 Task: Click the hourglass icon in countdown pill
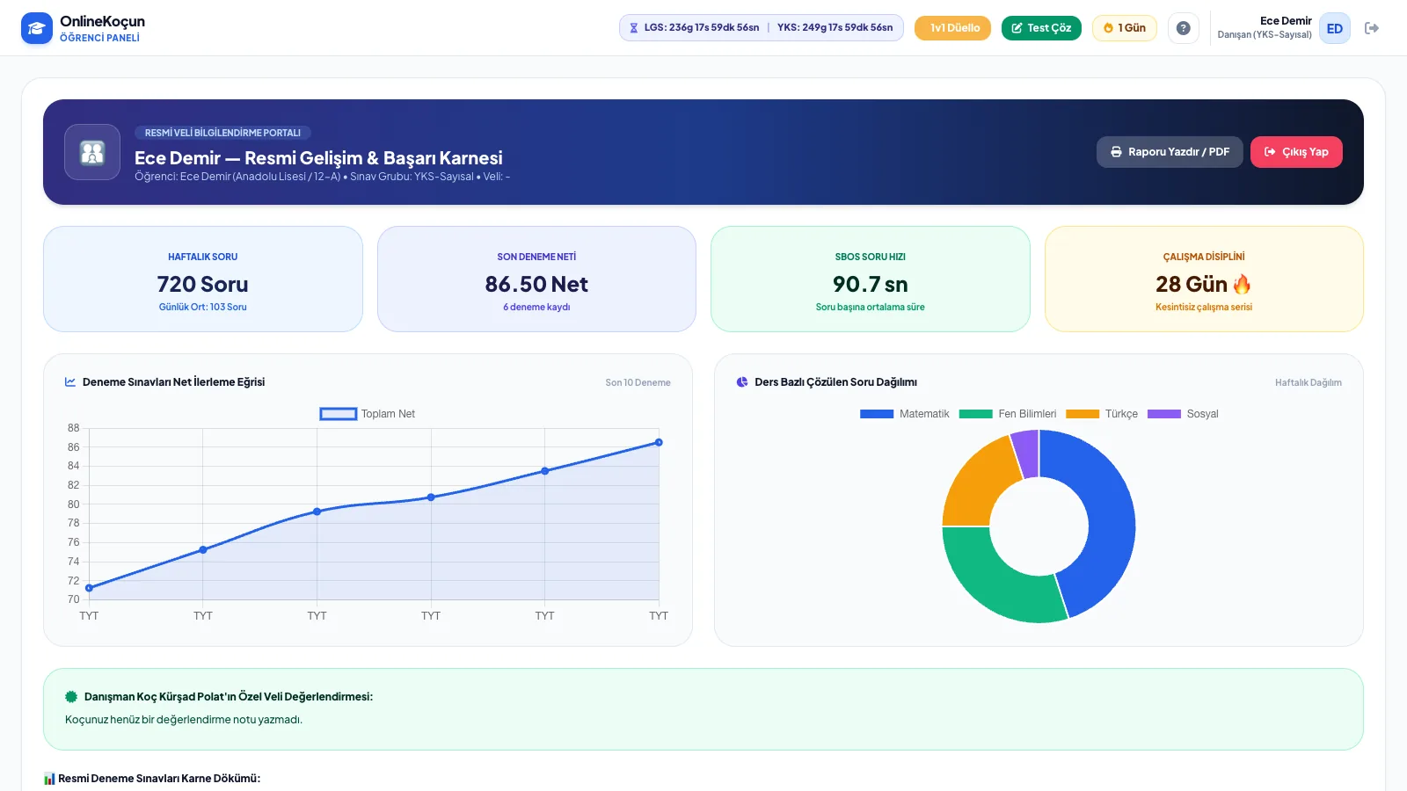(634, 28)
